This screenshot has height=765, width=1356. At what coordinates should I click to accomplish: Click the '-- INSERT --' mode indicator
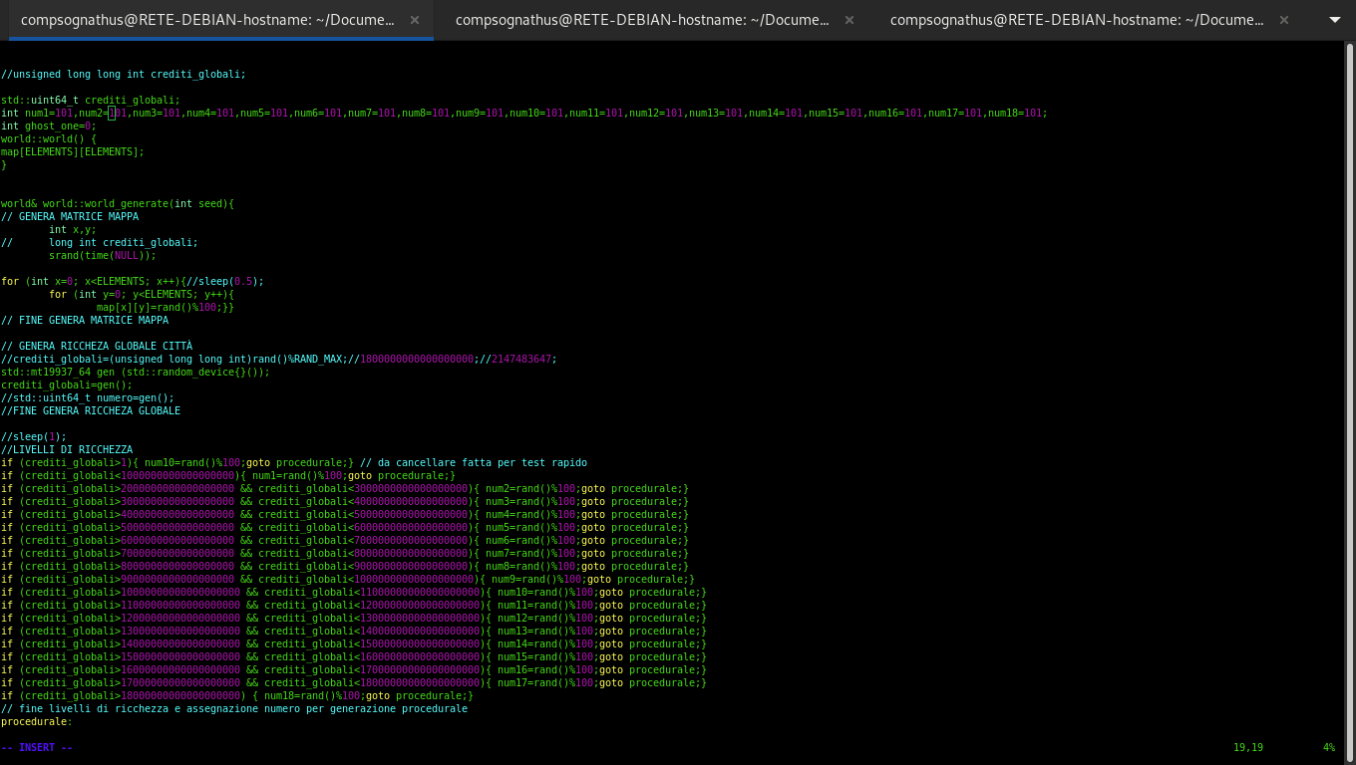[x=37, y=747]
